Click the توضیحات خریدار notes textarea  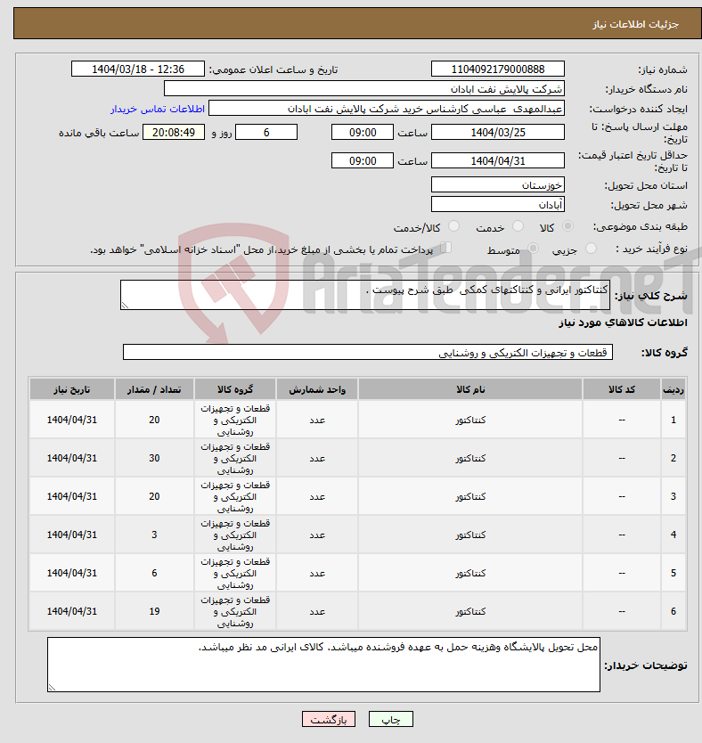[x=323, y=665]
